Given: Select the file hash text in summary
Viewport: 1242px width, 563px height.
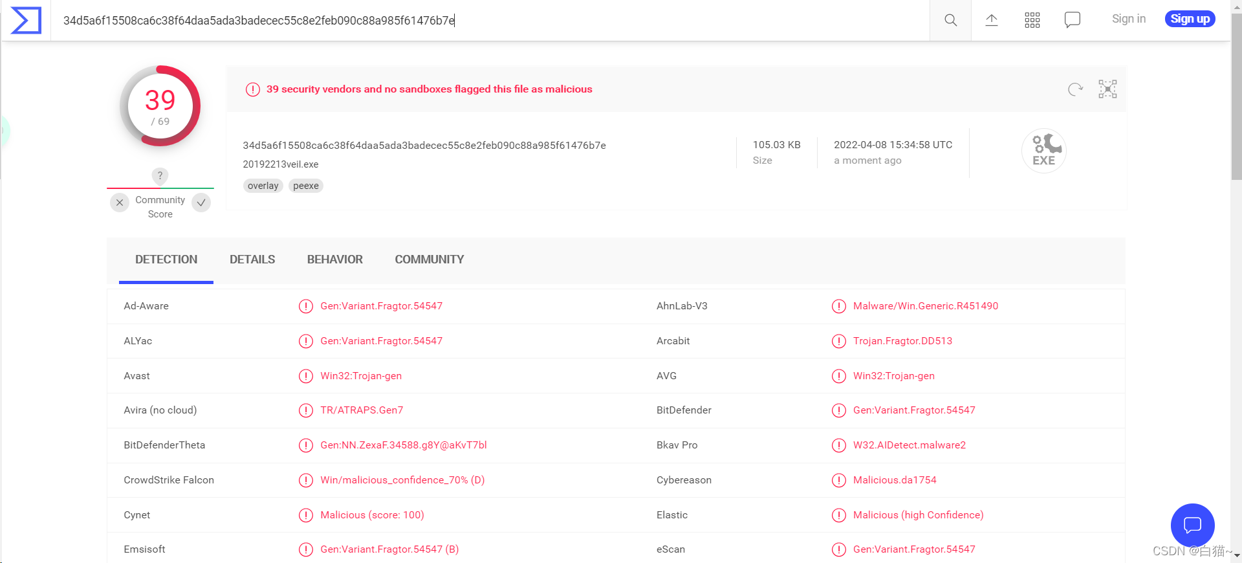Looking at the screenshot, I should click(x=424, y=146).
